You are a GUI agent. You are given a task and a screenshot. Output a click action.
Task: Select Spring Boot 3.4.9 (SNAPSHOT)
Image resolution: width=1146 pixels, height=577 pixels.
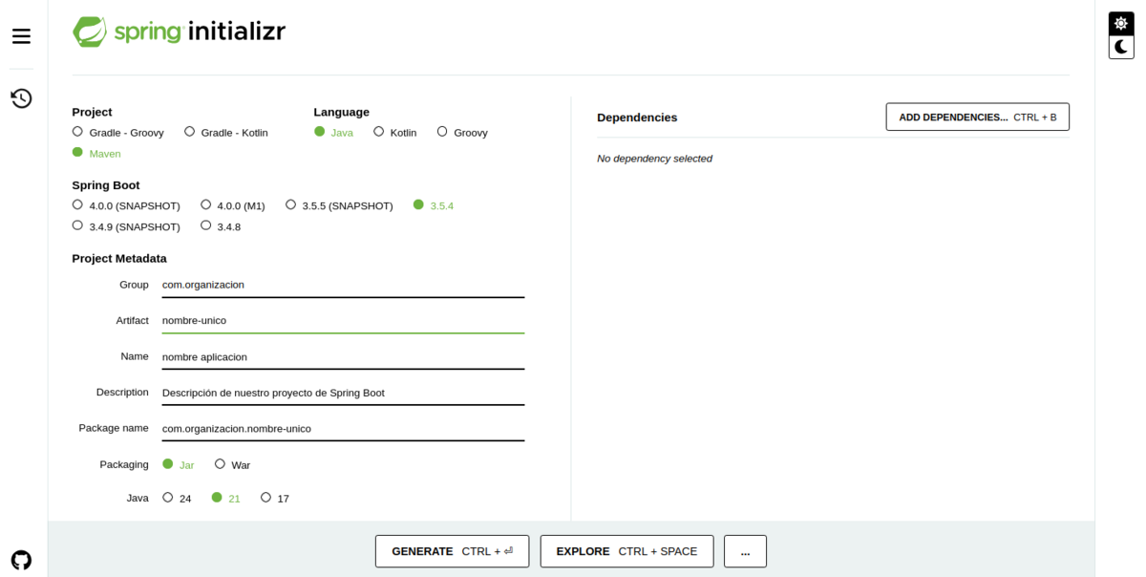pos(126,226)
